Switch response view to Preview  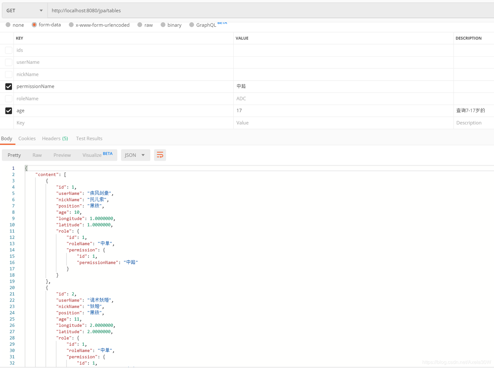[62, 155]
